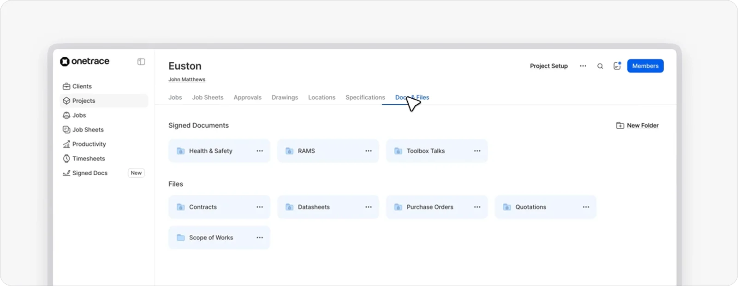Open the Toolbox Talks folder name
The height and width of the screenshot is (286, 738).
tap(426, 151)
